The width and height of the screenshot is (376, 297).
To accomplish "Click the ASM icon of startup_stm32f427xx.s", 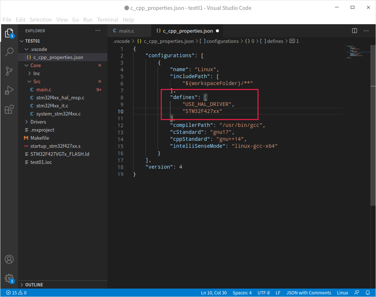I will [26, 146].
